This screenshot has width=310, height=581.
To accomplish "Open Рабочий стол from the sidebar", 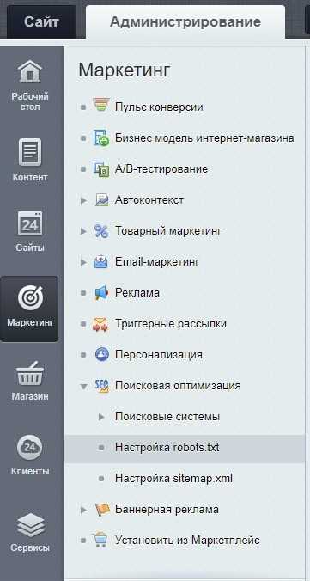I will pyautogui.click(x=30, y=86).
